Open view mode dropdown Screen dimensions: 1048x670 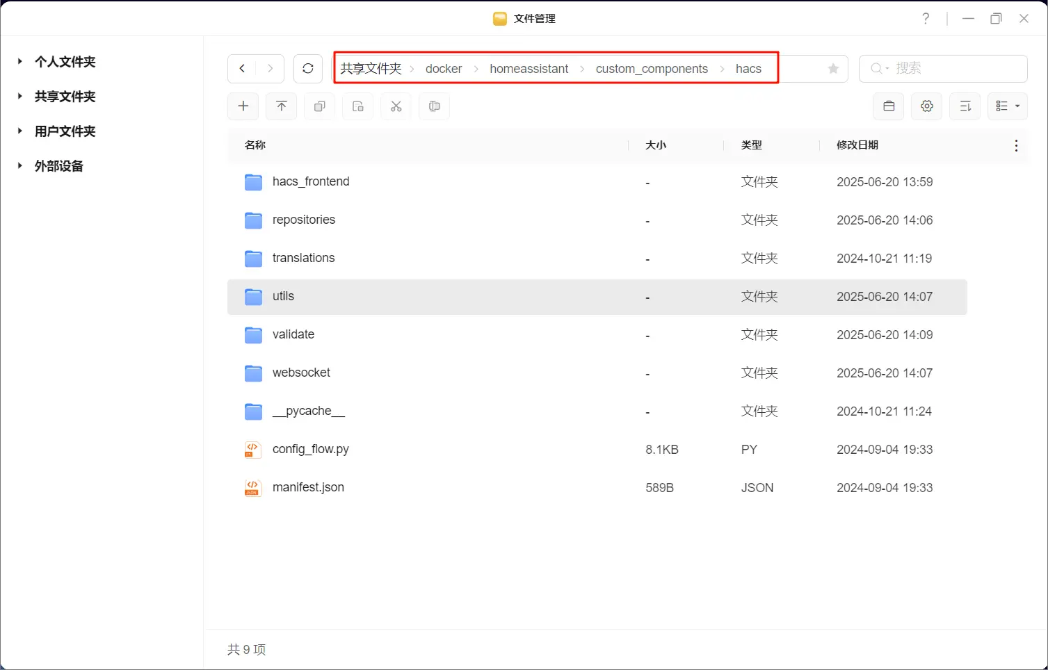coord(1007,106)
